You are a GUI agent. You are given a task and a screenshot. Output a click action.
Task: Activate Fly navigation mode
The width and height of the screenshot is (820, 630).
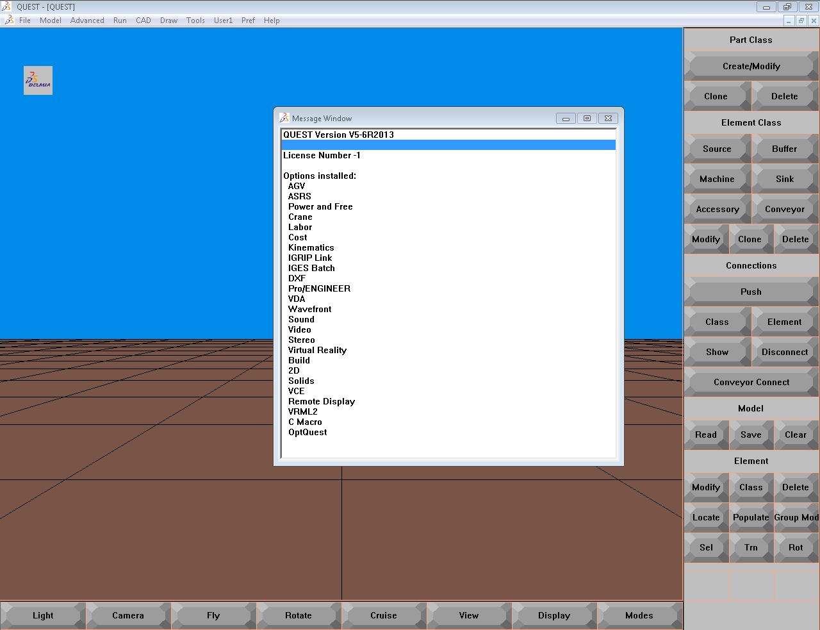213,615
